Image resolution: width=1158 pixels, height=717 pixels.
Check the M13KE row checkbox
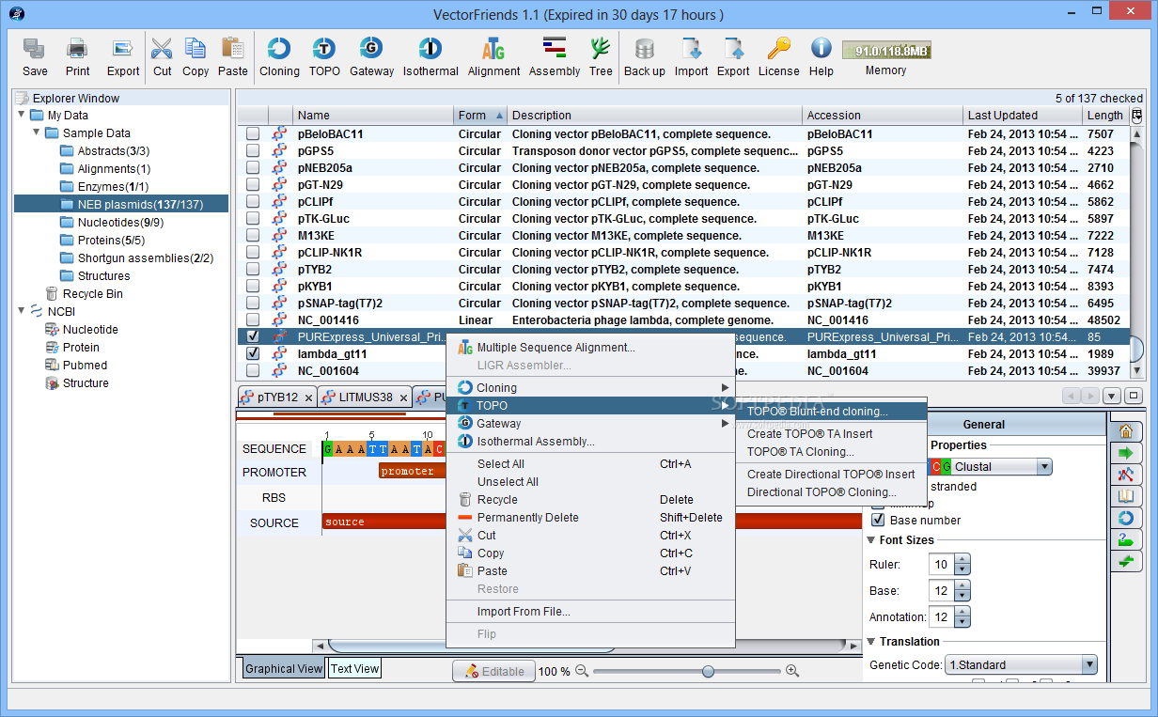click(253, 236)
